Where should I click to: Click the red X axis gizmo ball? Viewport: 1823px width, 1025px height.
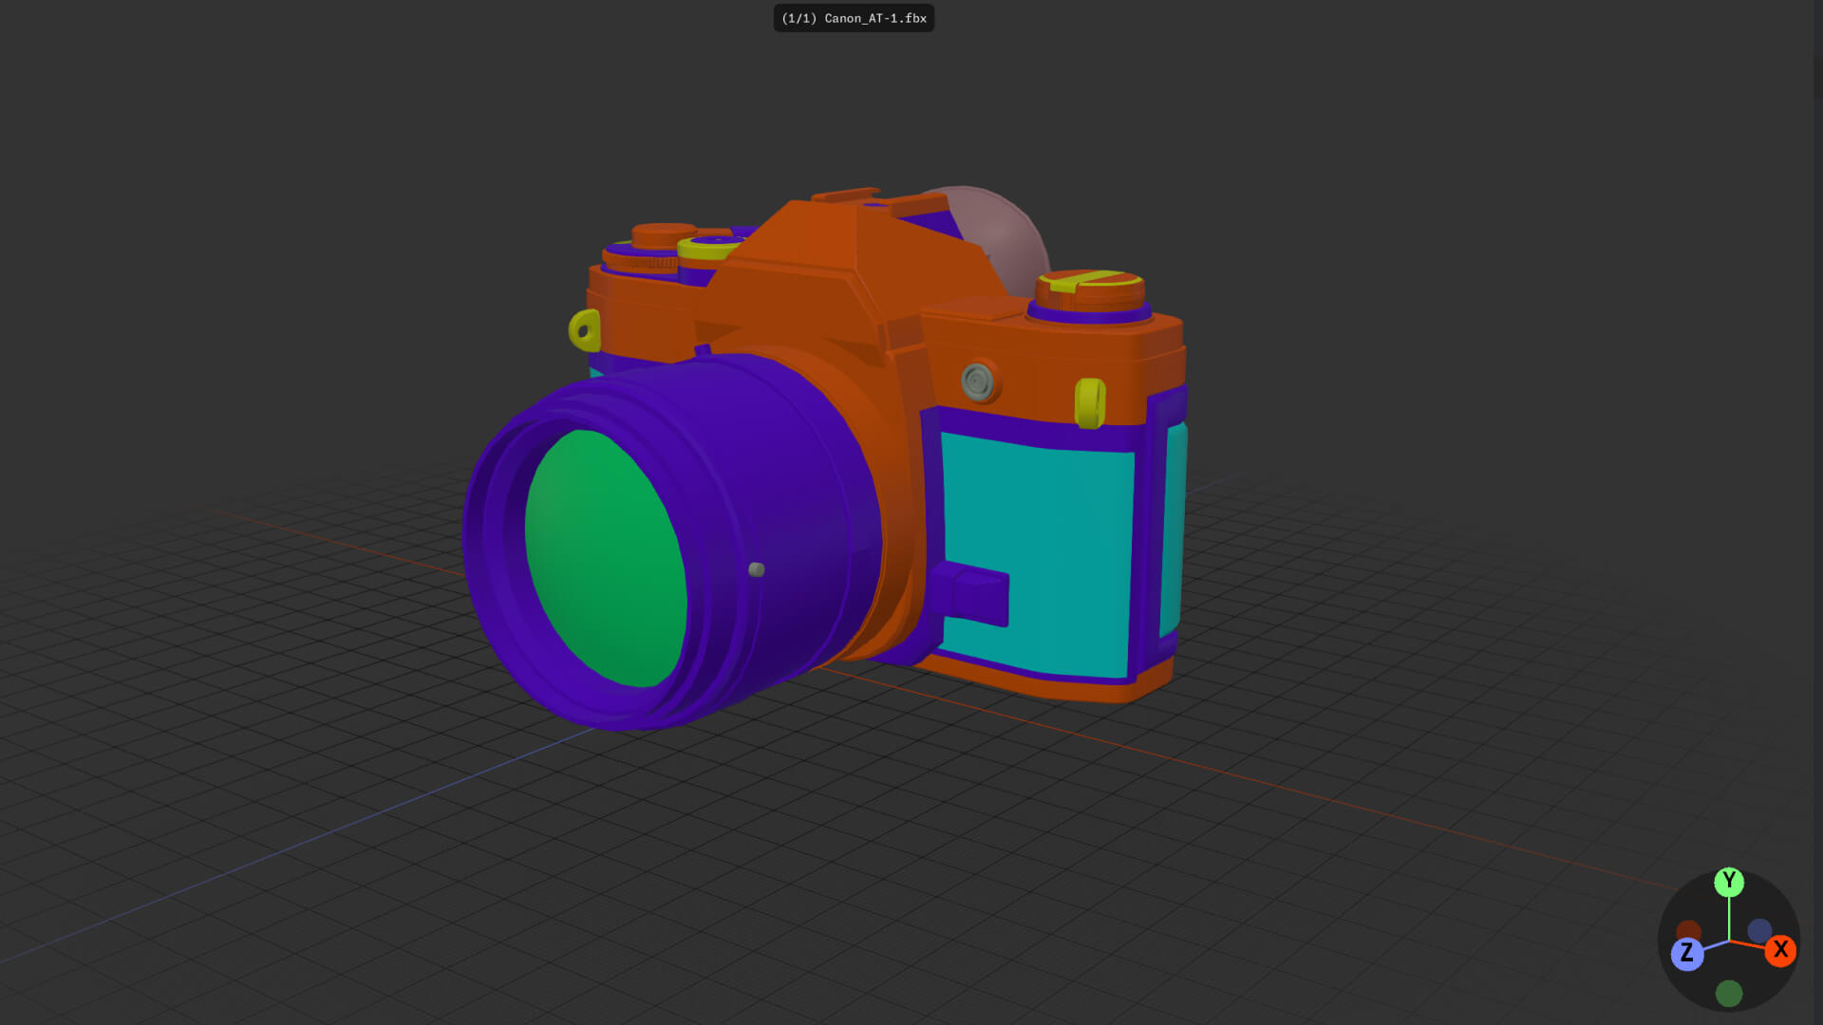point(1780,950)
